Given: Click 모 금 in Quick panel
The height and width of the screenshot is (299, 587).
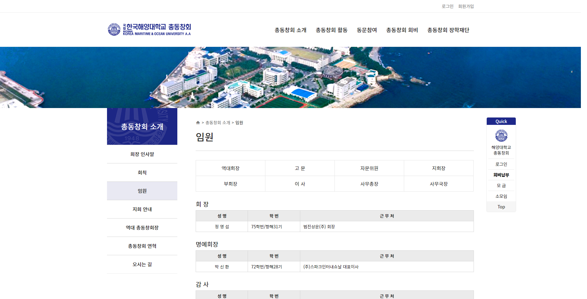Looking at the screenshot, I should tap(501, 185).
